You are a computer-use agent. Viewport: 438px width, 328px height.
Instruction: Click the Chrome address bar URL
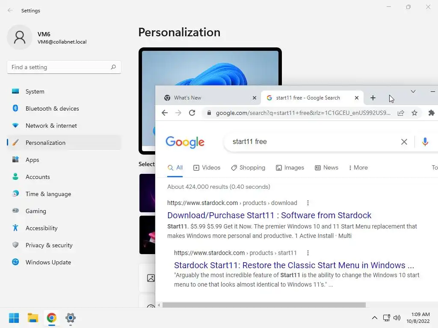(303, 113)
